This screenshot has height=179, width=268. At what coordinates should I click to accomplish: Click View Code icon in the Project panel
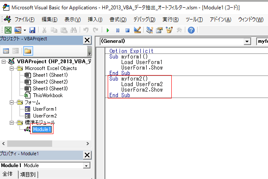[6, 51]
